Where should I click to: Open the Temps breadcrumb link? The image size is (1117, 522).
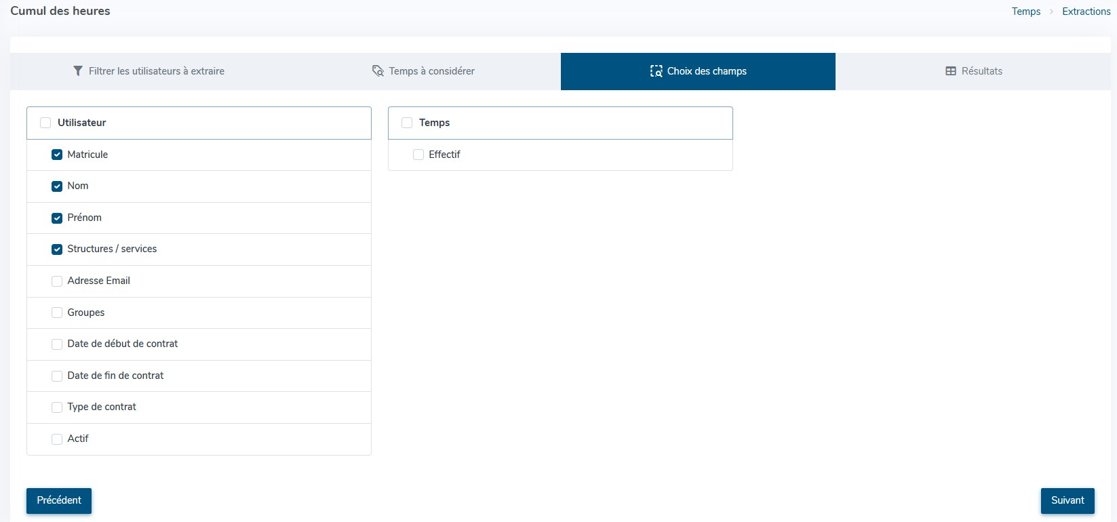coord(1025,12)
